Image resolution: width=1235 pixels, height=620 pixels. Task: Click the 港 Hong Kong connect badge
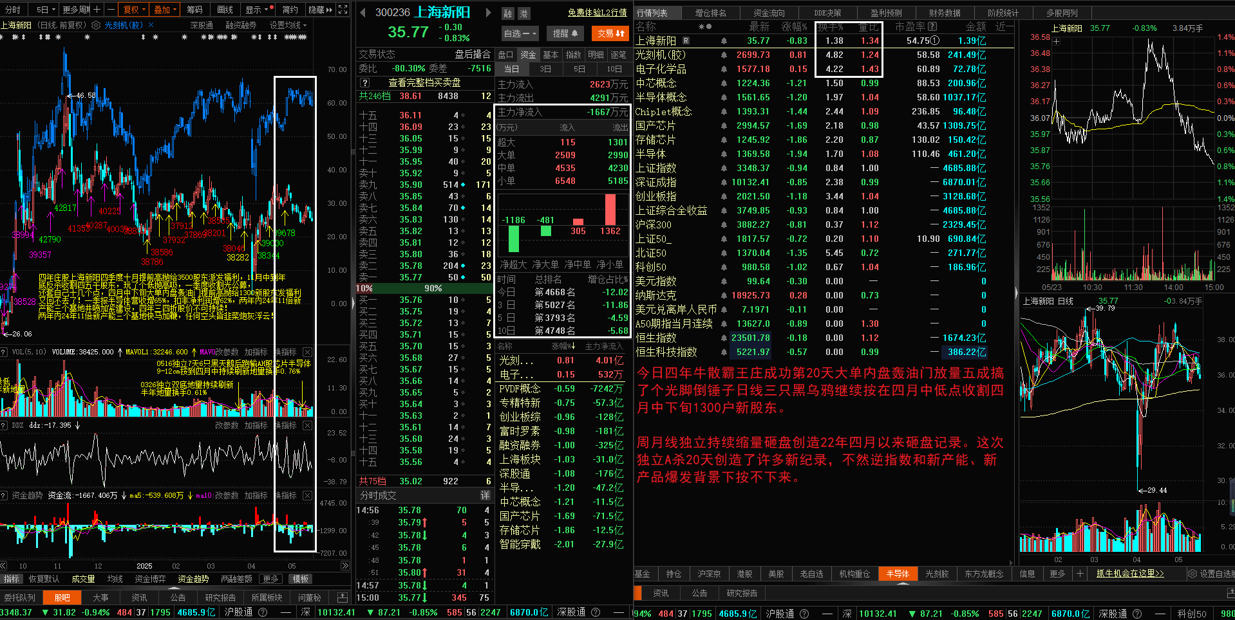[523, 13]
